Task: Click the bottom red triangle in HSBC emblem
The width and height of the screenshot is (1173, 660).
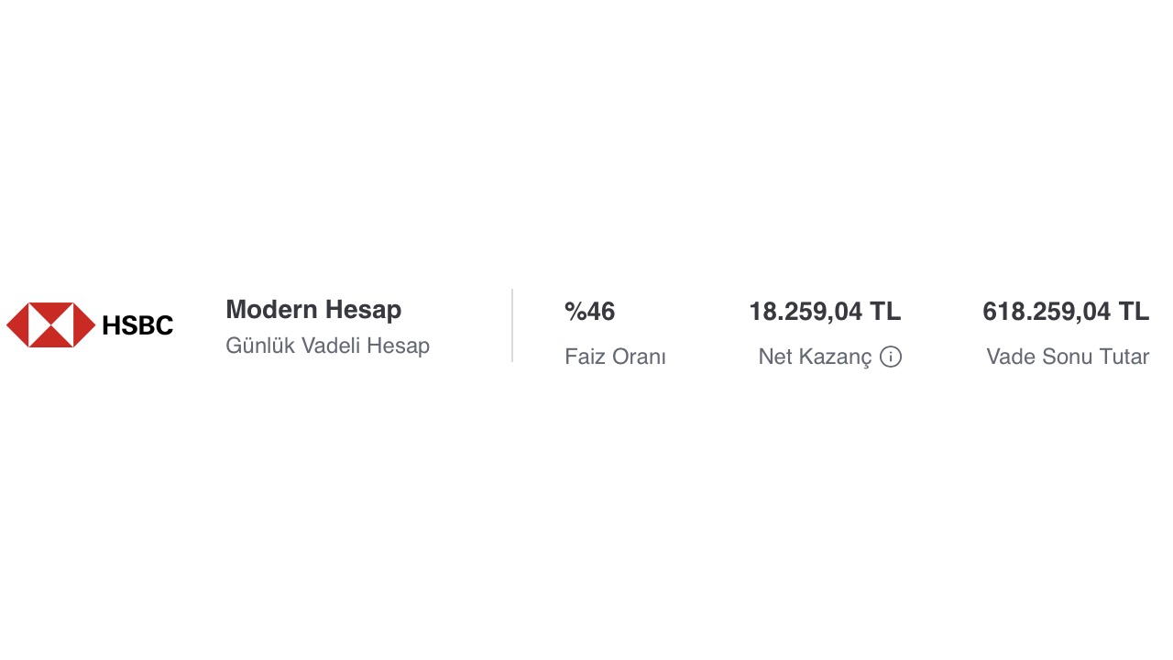Action: [x=51, y=340]
